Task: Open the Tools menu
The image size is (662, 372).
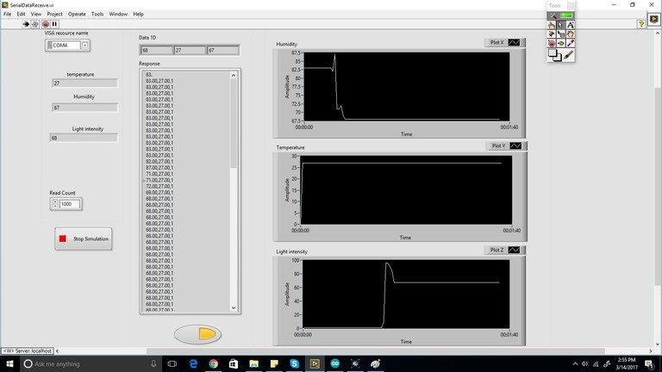Action: (x=97, y=14)
